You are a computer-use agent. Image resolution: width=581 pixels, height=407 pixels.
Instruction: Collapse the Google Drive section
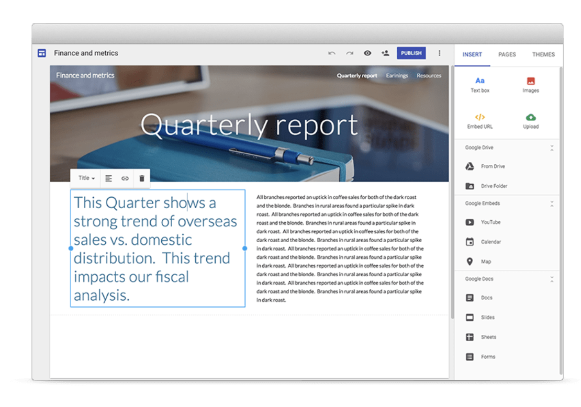click(552, 148)
